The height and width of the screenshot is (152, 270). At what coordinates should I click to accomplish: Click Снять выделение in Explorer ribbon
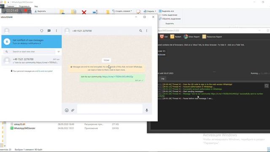tap(168, 15)
